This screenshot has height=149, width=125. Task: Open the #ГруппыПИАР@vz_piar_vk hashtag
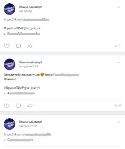tap(22, 28)
